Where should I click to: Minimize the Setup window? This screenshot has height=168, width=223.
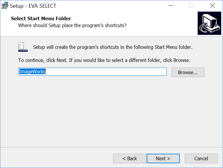tap(171, 6)
